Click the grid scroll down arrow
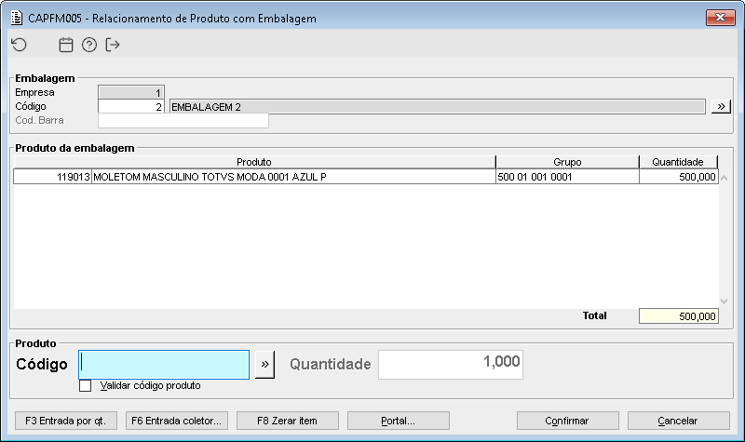This screenshot has width=745, height=442. coord(725,301)
